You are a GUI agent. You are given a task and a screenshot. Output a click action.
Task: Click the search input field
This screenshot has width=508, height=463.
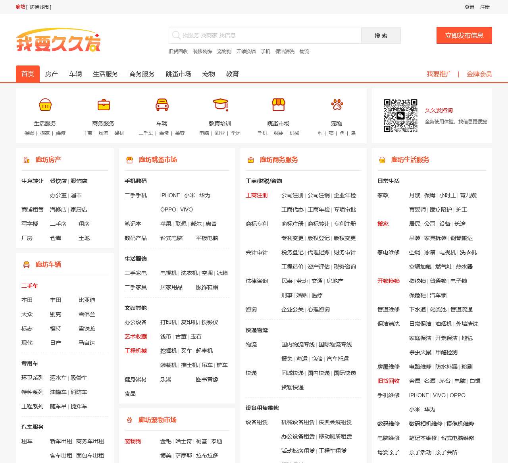[x=265, y=35]
